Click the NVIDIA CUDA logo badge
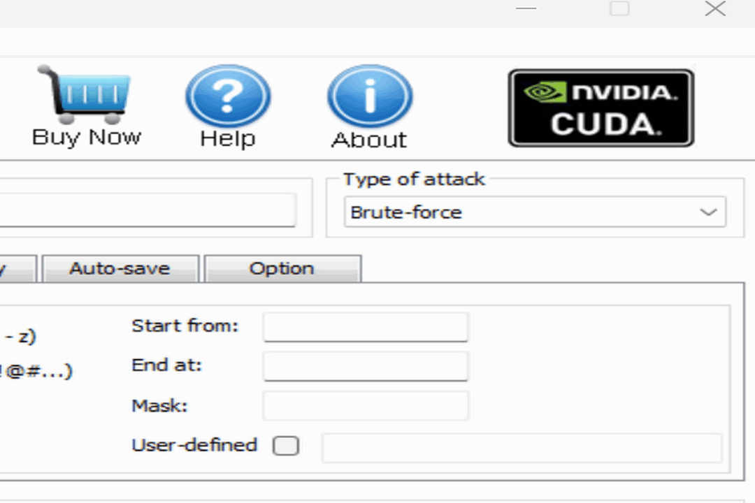Screen dimensions: 755x503 pyautogui.click(x=601, y=108)
